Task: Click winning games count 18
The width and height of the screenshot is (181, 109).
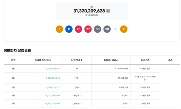Action: coord(77,68)
